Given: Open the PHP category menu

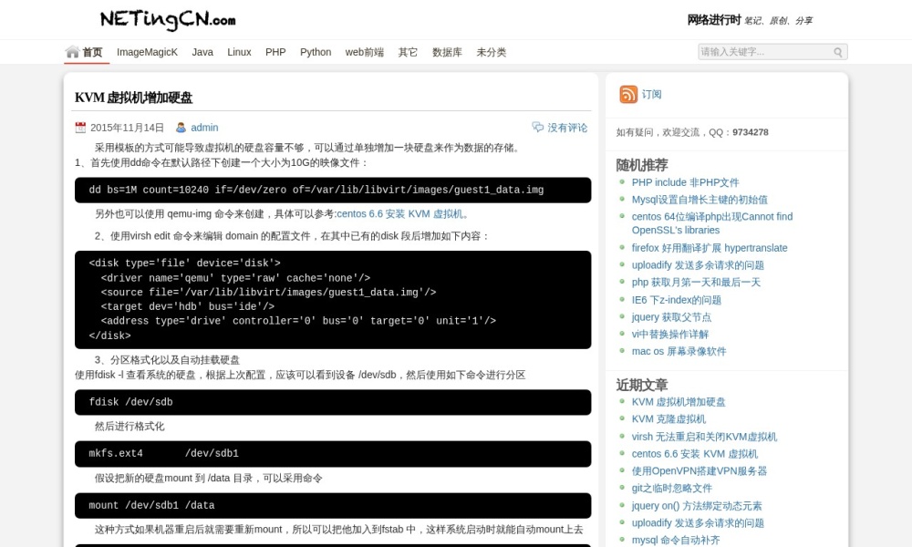Looking at the screenshot, I should click(275, 52).
